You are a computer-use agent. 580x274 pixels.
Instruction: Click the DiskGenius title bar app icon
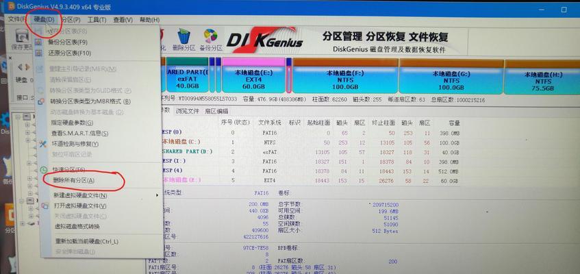[11, 7]
